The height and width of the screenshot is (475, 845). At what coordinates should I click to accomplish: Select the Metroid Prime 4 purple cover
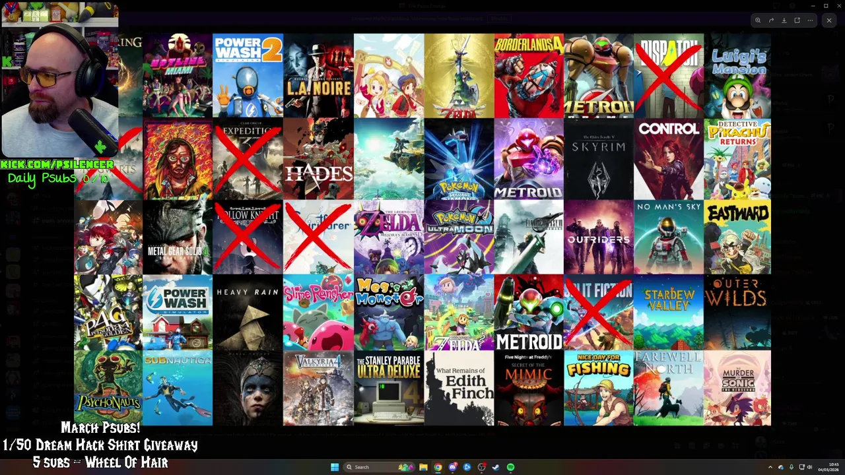click(529, 159)
